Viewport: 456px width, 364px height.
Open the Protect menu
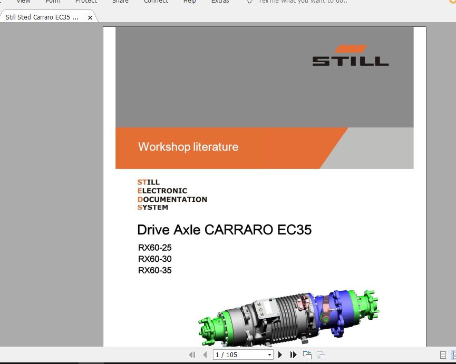pos(86,2)
